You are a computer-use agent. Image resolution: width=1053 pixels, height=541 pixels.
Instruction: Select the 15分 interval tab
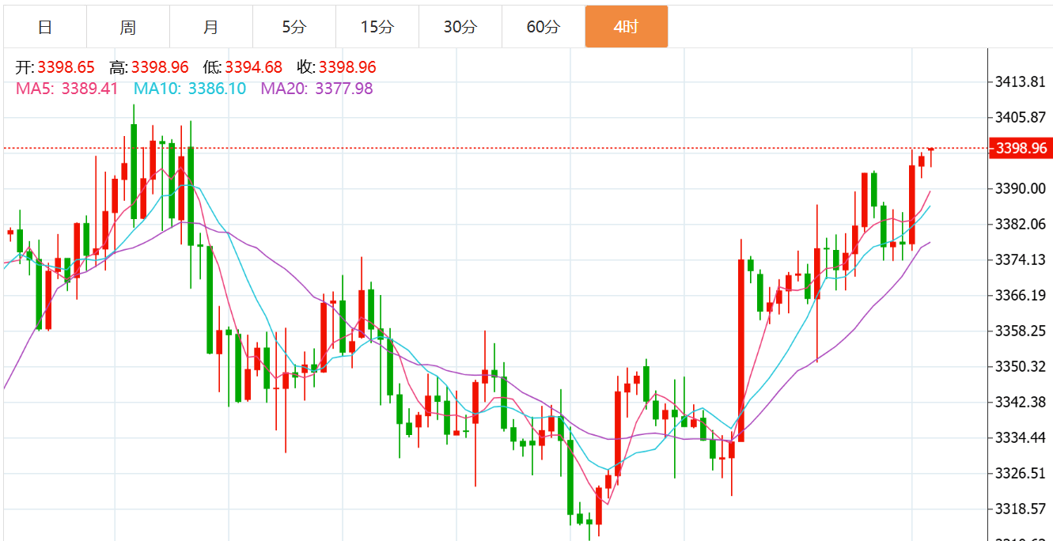377,27
